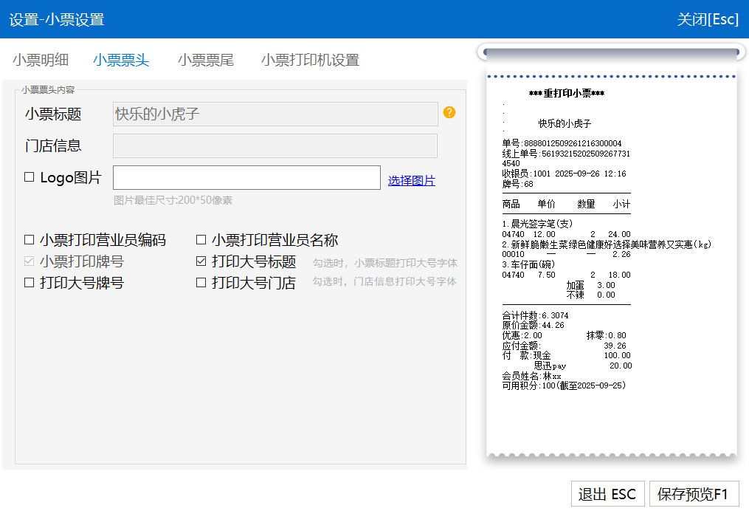This screenshot has width=749, height=511.
Task: Close dialog via 关闭[Esc]
Action: tap(708, 19)
